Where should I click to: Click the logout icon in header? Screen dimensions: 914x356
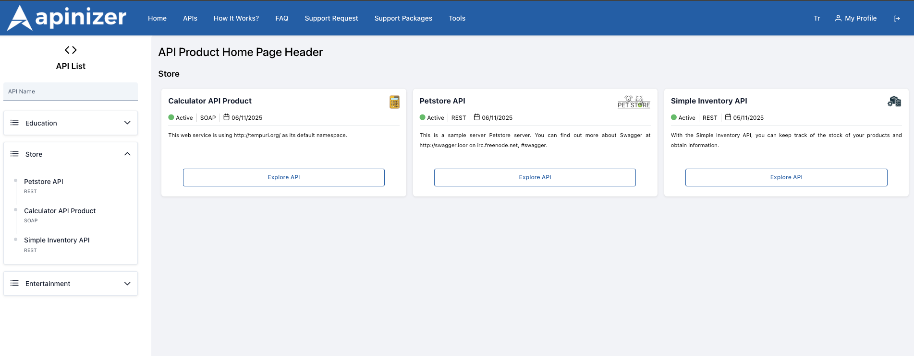coord(896,18)
